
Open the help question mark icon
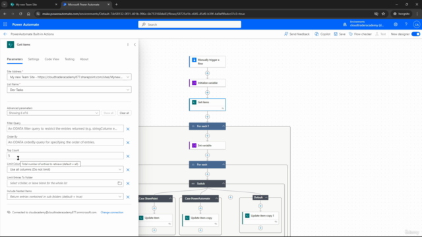(x=406, y=24)
